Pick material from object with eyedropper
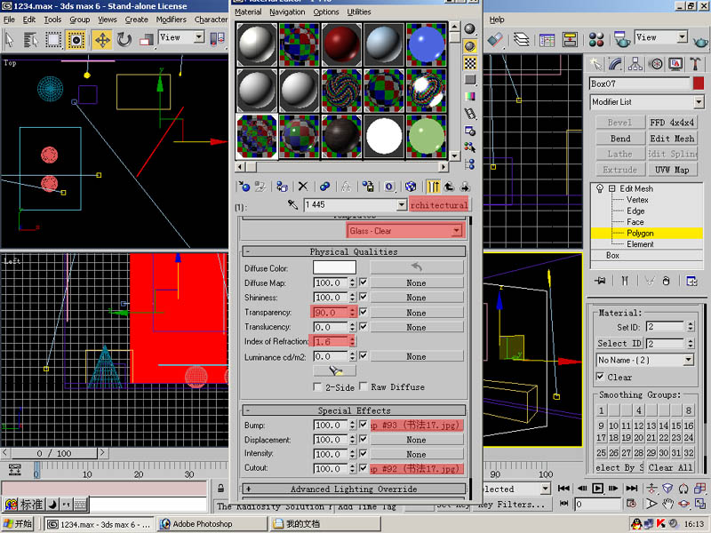This screenshot has height=533, width=711. tap(293, 205)
